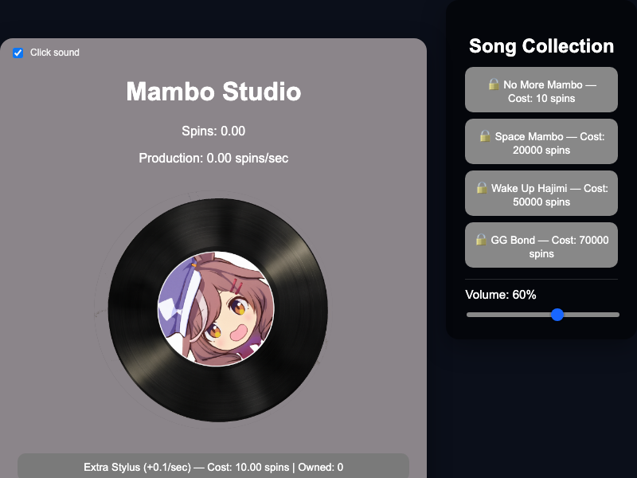Buy the Extra Stylus upgrade
The image size is (637, 478).
[x=213, y=467]
